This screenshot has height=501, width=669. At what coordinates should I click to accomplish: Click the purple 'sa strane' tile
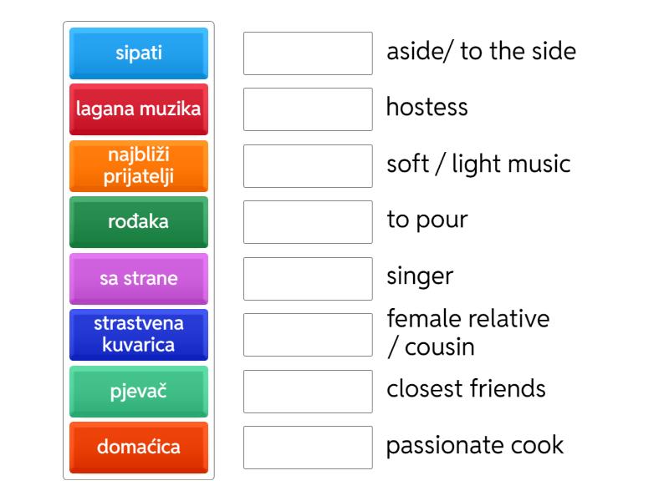139,278
